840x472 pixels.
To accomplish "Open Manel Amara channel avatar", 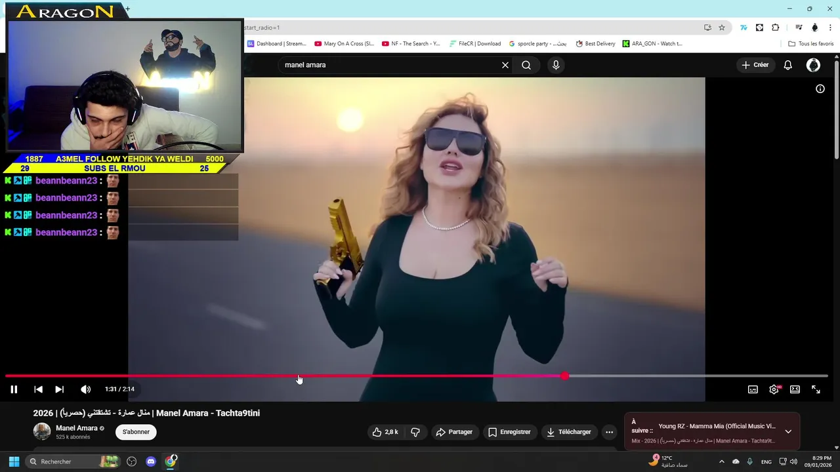I will tap(42, 431).
